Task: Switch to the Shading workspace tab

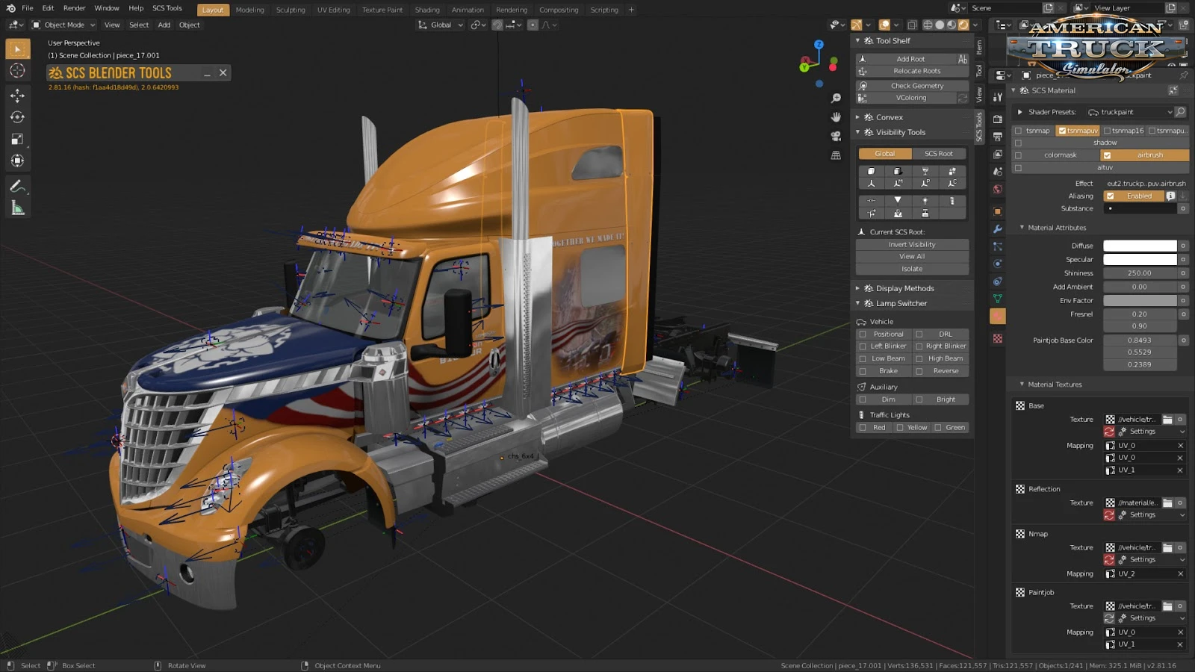Action: point(427,10)
